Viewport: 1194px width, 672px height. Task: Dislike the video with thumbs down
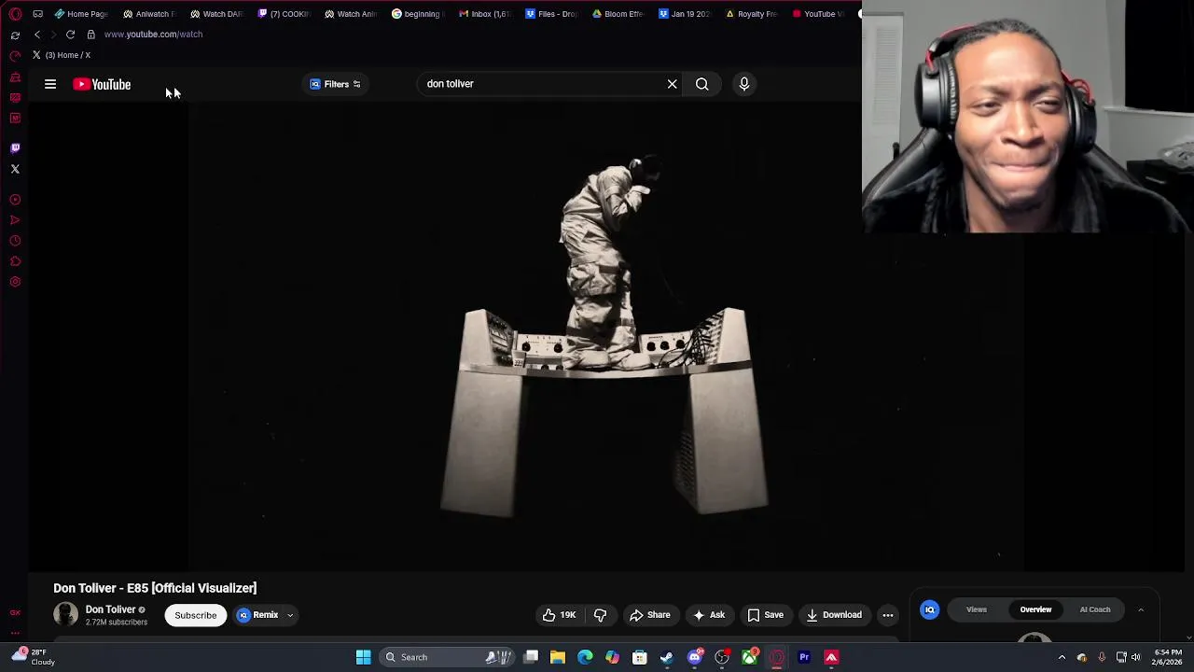point(600,615)
